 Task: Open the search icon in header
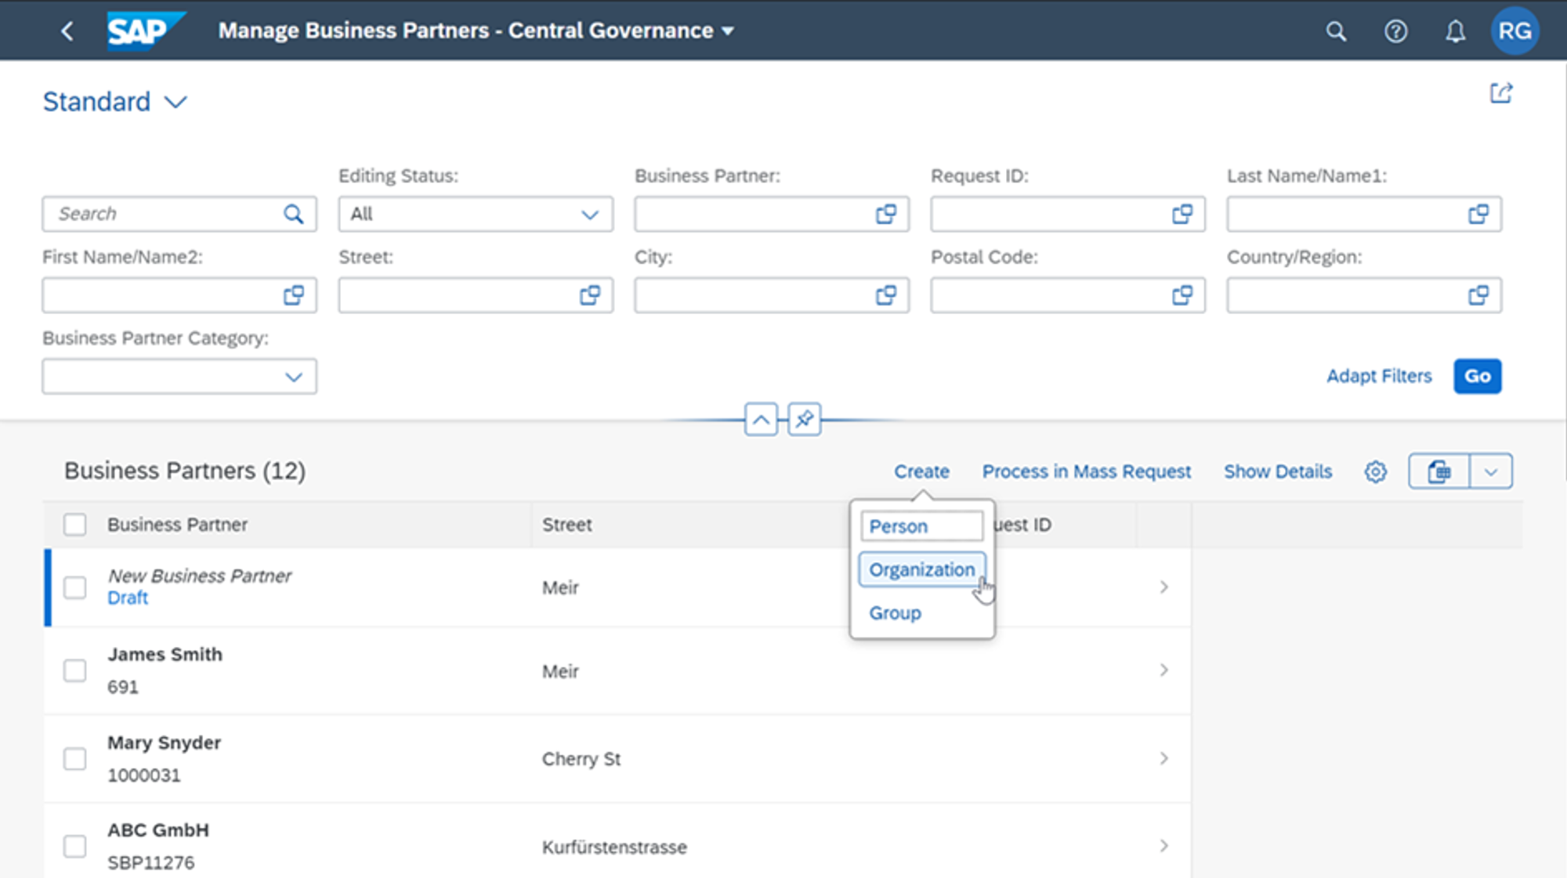point(1339,30)
